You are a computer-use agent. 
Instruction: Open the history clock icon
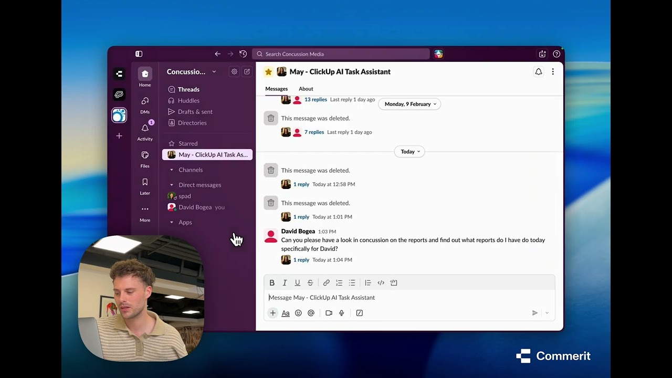pyautogui.click(x=243, y=54)
